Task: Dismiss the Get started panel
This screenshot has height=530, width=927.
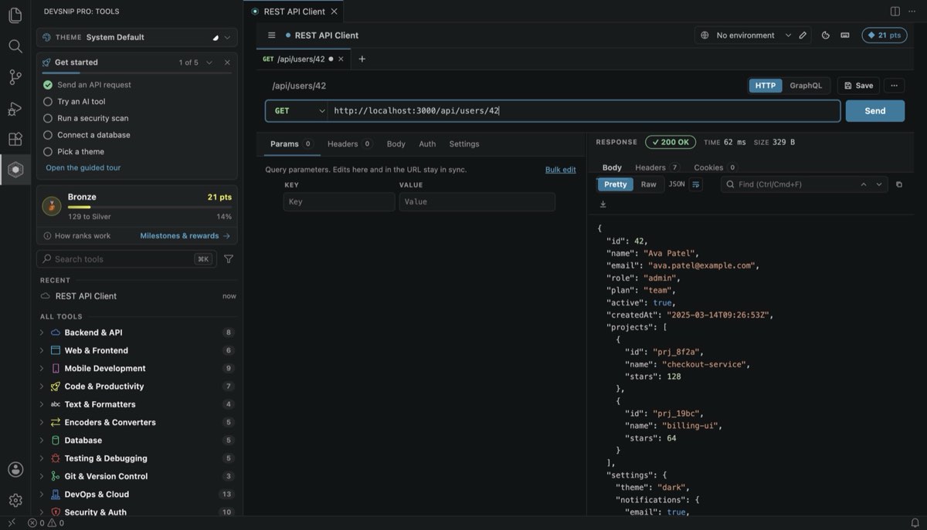Action: click(x=227, y=62)
